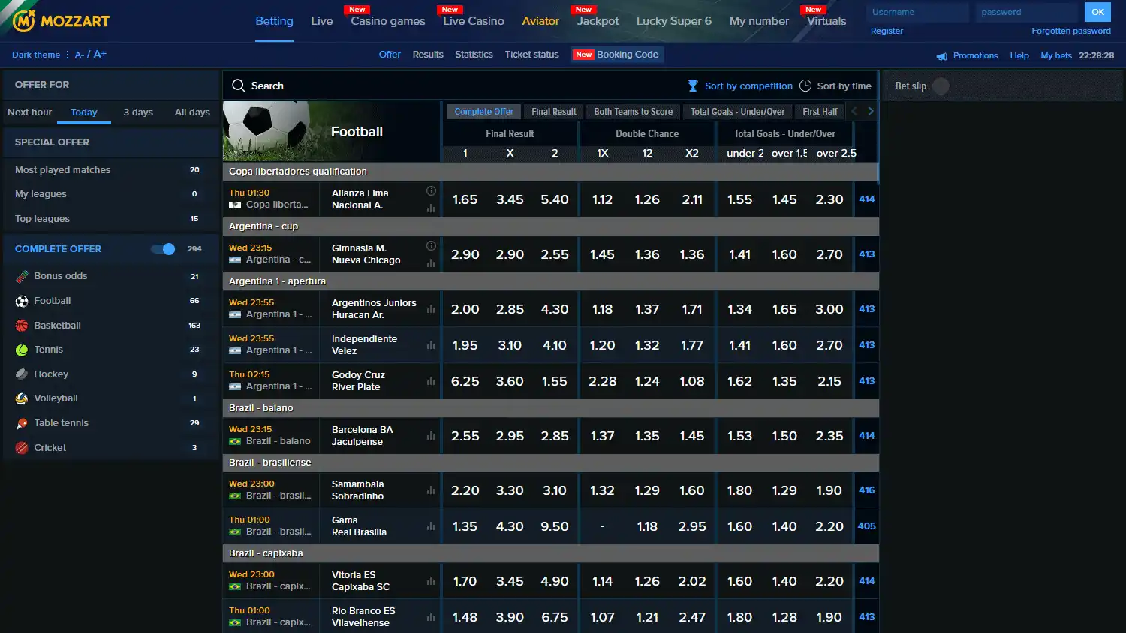Expand all 414 bets for Alianza Lima
Screen dimensions: 1126x633
[867, 199]
